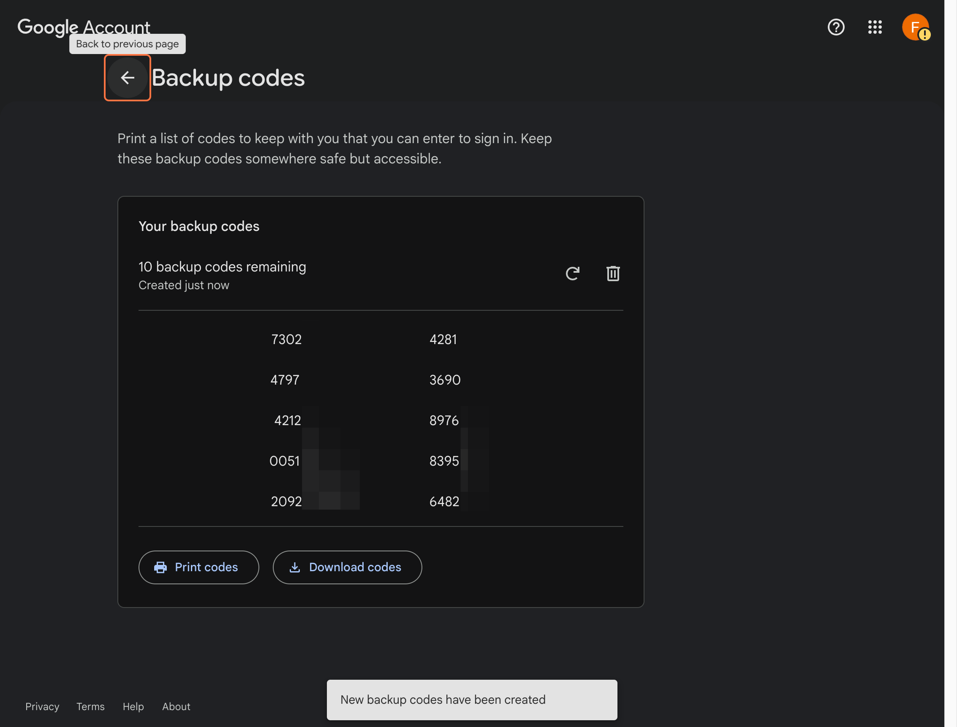957x727 pixels.
Task: Click the Your backup codes heading
Action: [x=198, y=226]
